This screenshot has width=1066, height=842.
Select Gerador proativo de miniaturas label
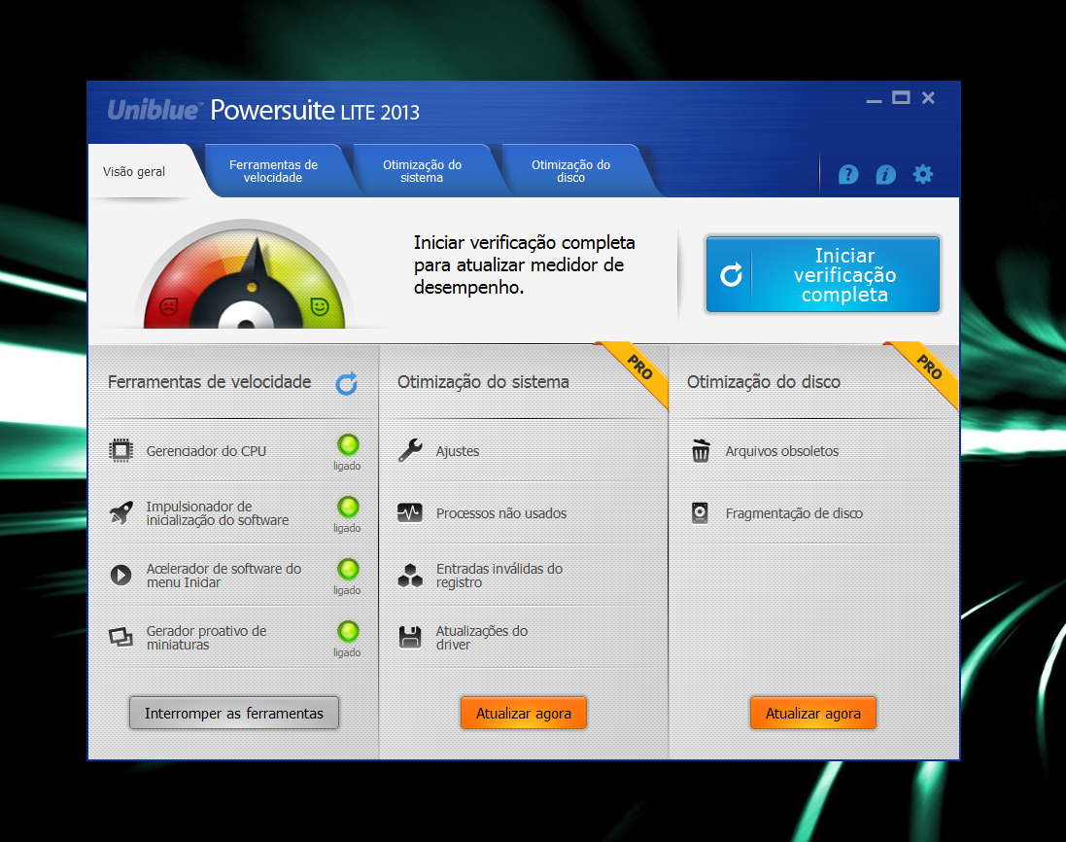(x=207, y=637)
